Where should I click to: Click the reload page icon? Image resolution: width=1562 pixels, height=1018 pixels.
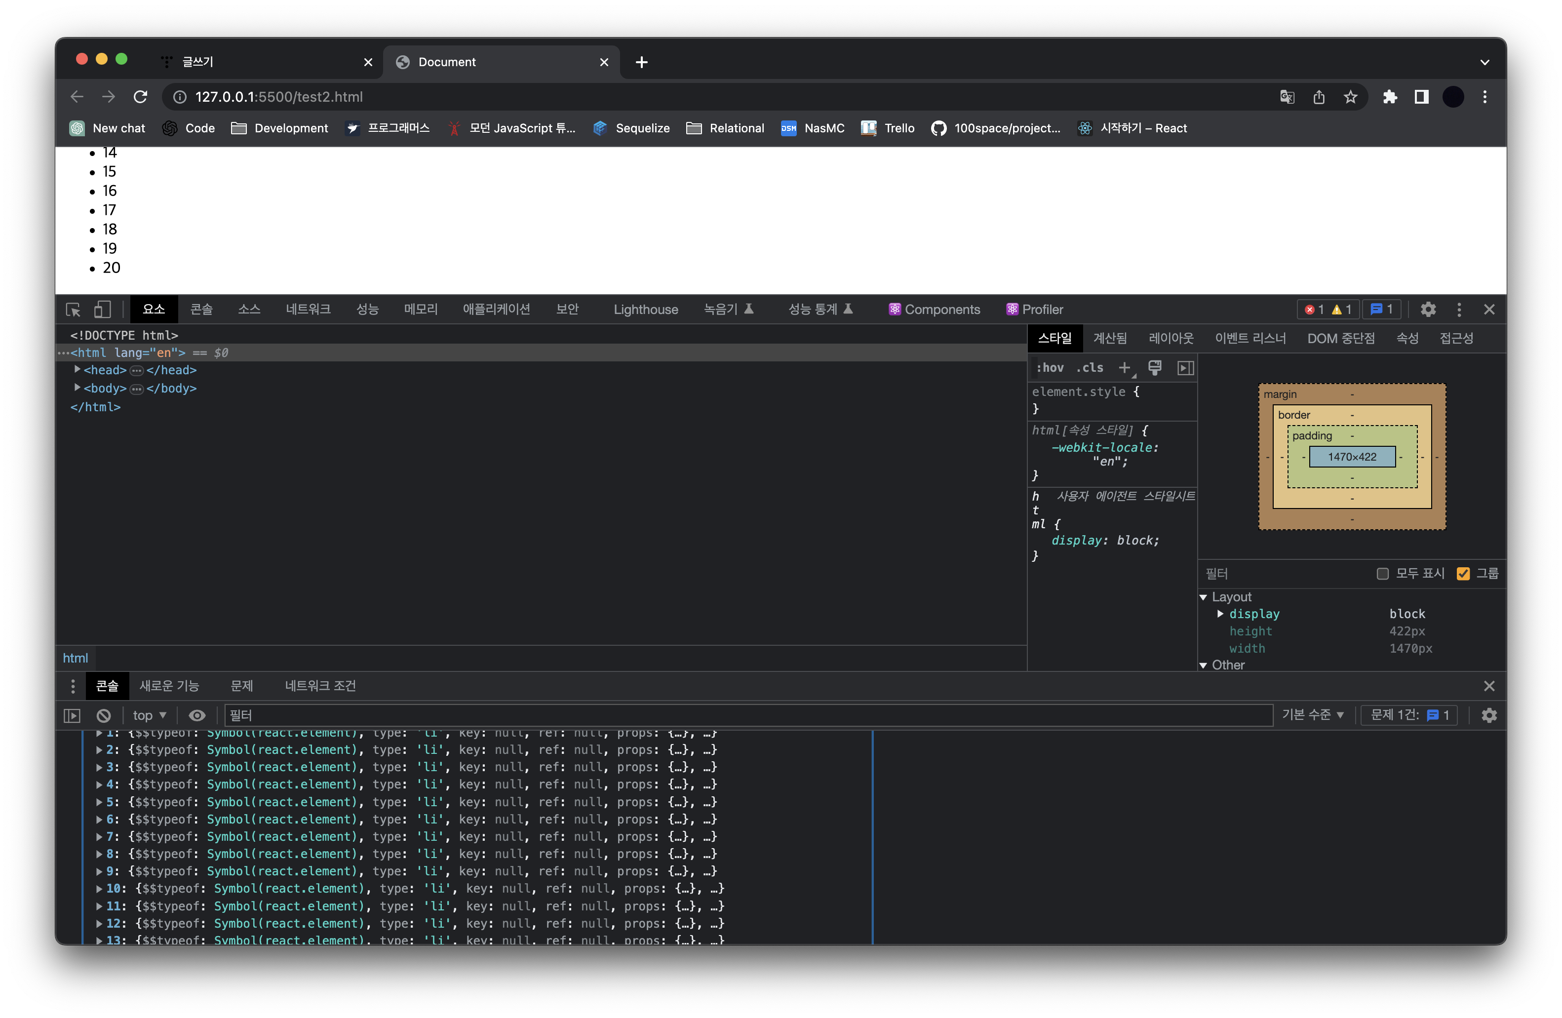[140, 97]
